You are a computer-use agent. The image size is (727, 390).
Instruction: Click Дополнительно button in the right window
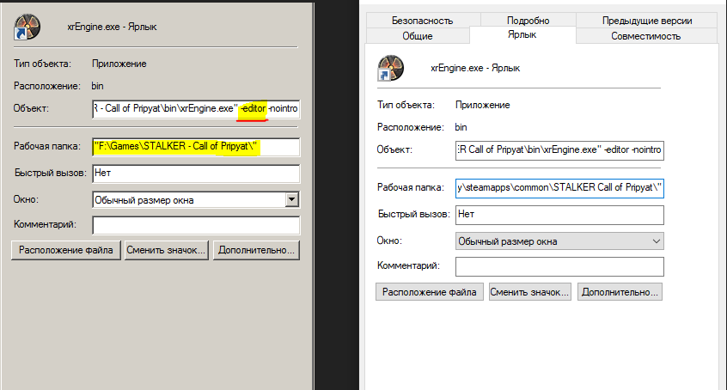[x=620, y=292]
